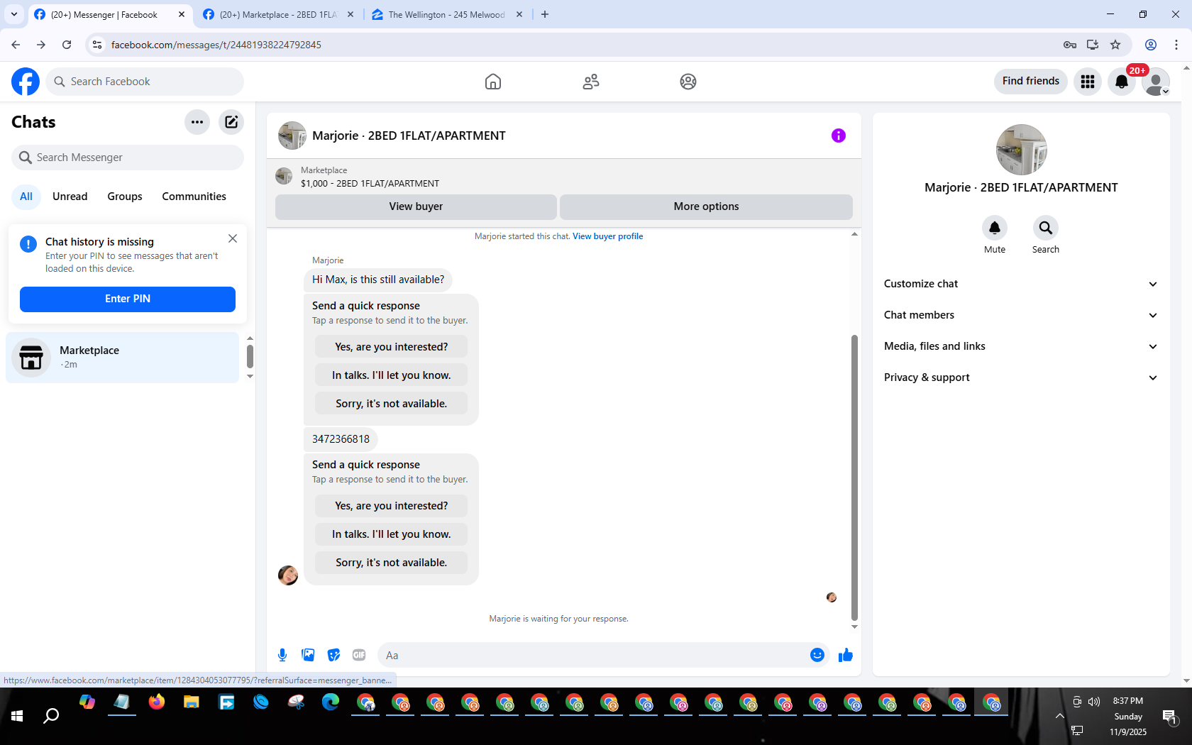Focus the message Aa text box

(592, 655)
